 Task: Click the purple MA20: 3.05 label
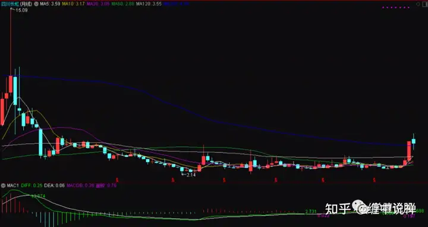pyautogui.click(x=98, y=4)
